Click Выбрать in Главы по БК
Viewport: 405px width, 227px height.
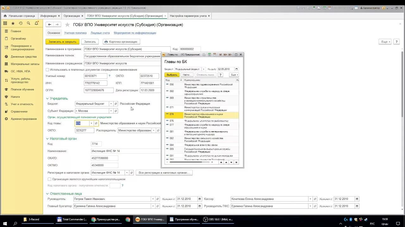click(x=172, y=75)
